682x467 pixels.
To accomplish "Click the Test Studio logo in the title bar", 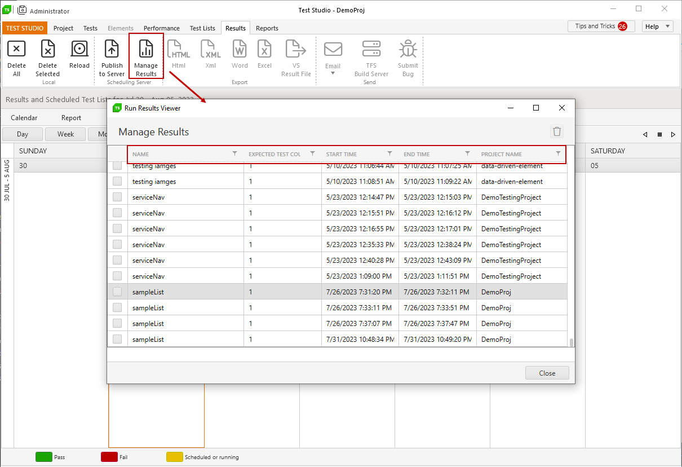I will pyautogui.click(x=7, y=10).
